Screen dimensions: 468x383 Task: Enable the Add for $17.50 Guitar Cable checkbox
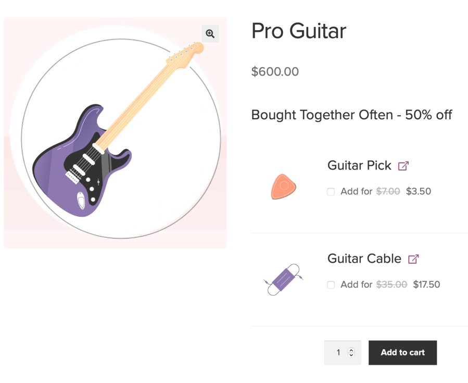click(x=331, y=285)
